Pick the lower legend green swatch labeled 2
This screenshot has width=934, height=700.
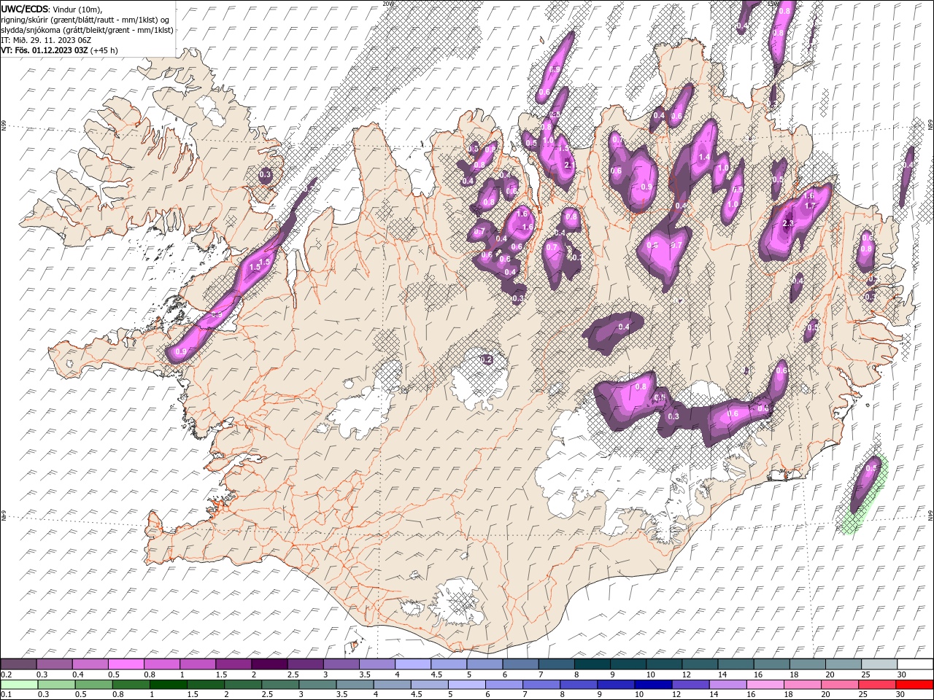coord(243,685)
